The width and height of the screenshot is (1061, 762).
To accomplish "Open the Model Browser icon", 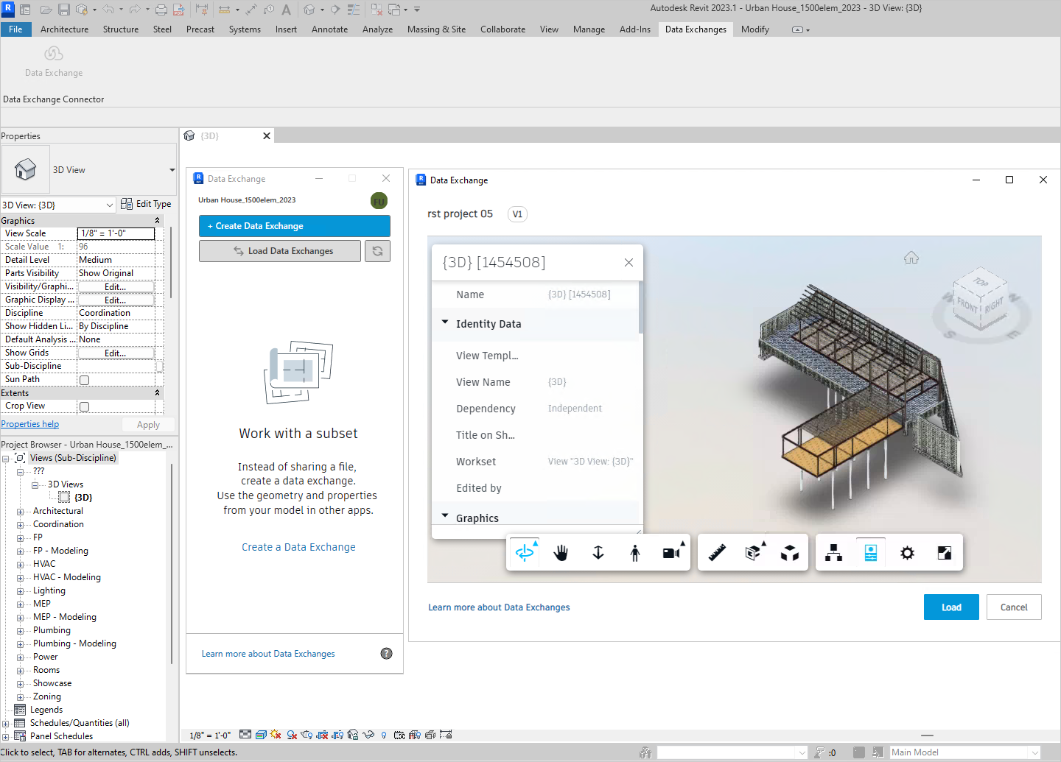I will pyautogui.click(x=833, y=552).
